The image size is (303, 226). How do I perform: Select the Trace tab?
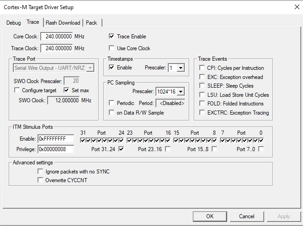tap(33, 22)
